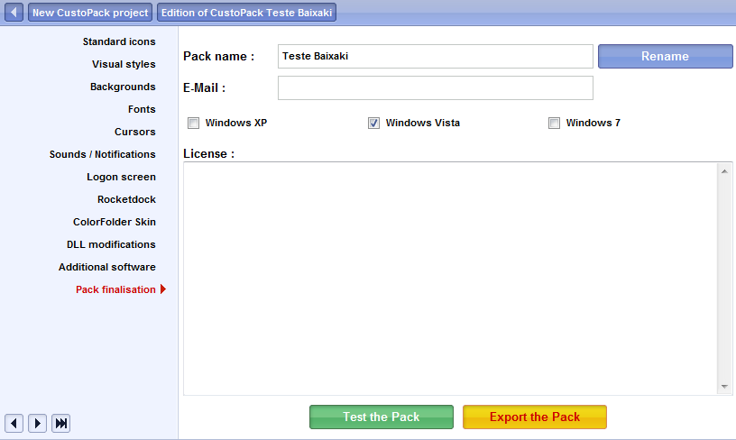
Task: Open New CustoPack project breadcrumb
Action: coord(90,13)
